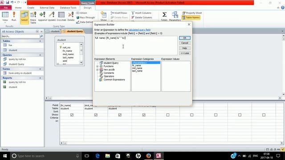Select student Query in Expression Elements
This screenshot has width=285, height=160.
coord(111,63)
